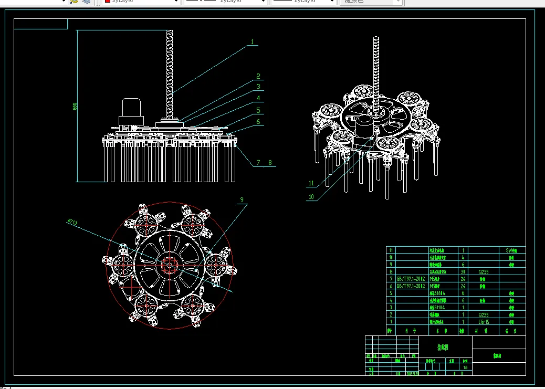Select the quantity 24 cell in row 6
The width and height of the screenshot is (545, 389).
click(463, 286)
